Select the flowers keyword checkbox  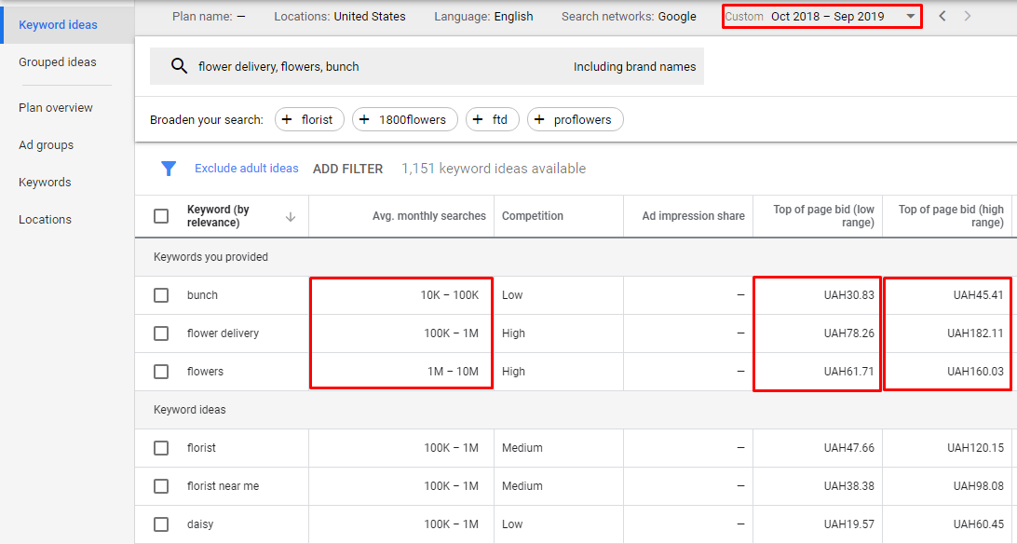coord(161,372)
